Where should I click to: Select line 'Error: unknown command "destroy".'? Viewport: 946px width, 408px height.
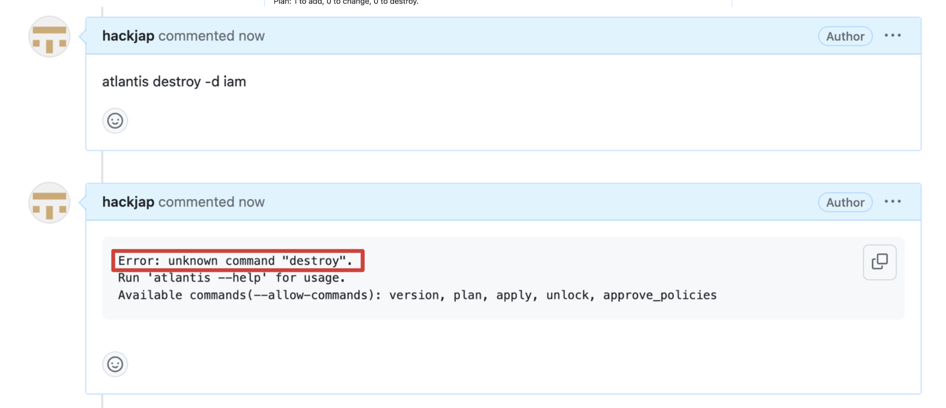click(x=235, y=261)
